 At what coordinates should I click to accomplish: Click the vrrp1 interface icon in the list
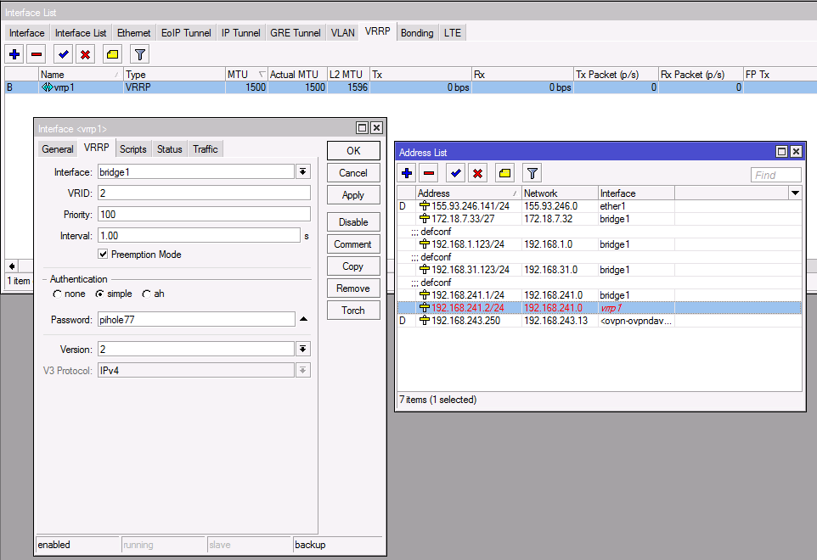(47, 87)
